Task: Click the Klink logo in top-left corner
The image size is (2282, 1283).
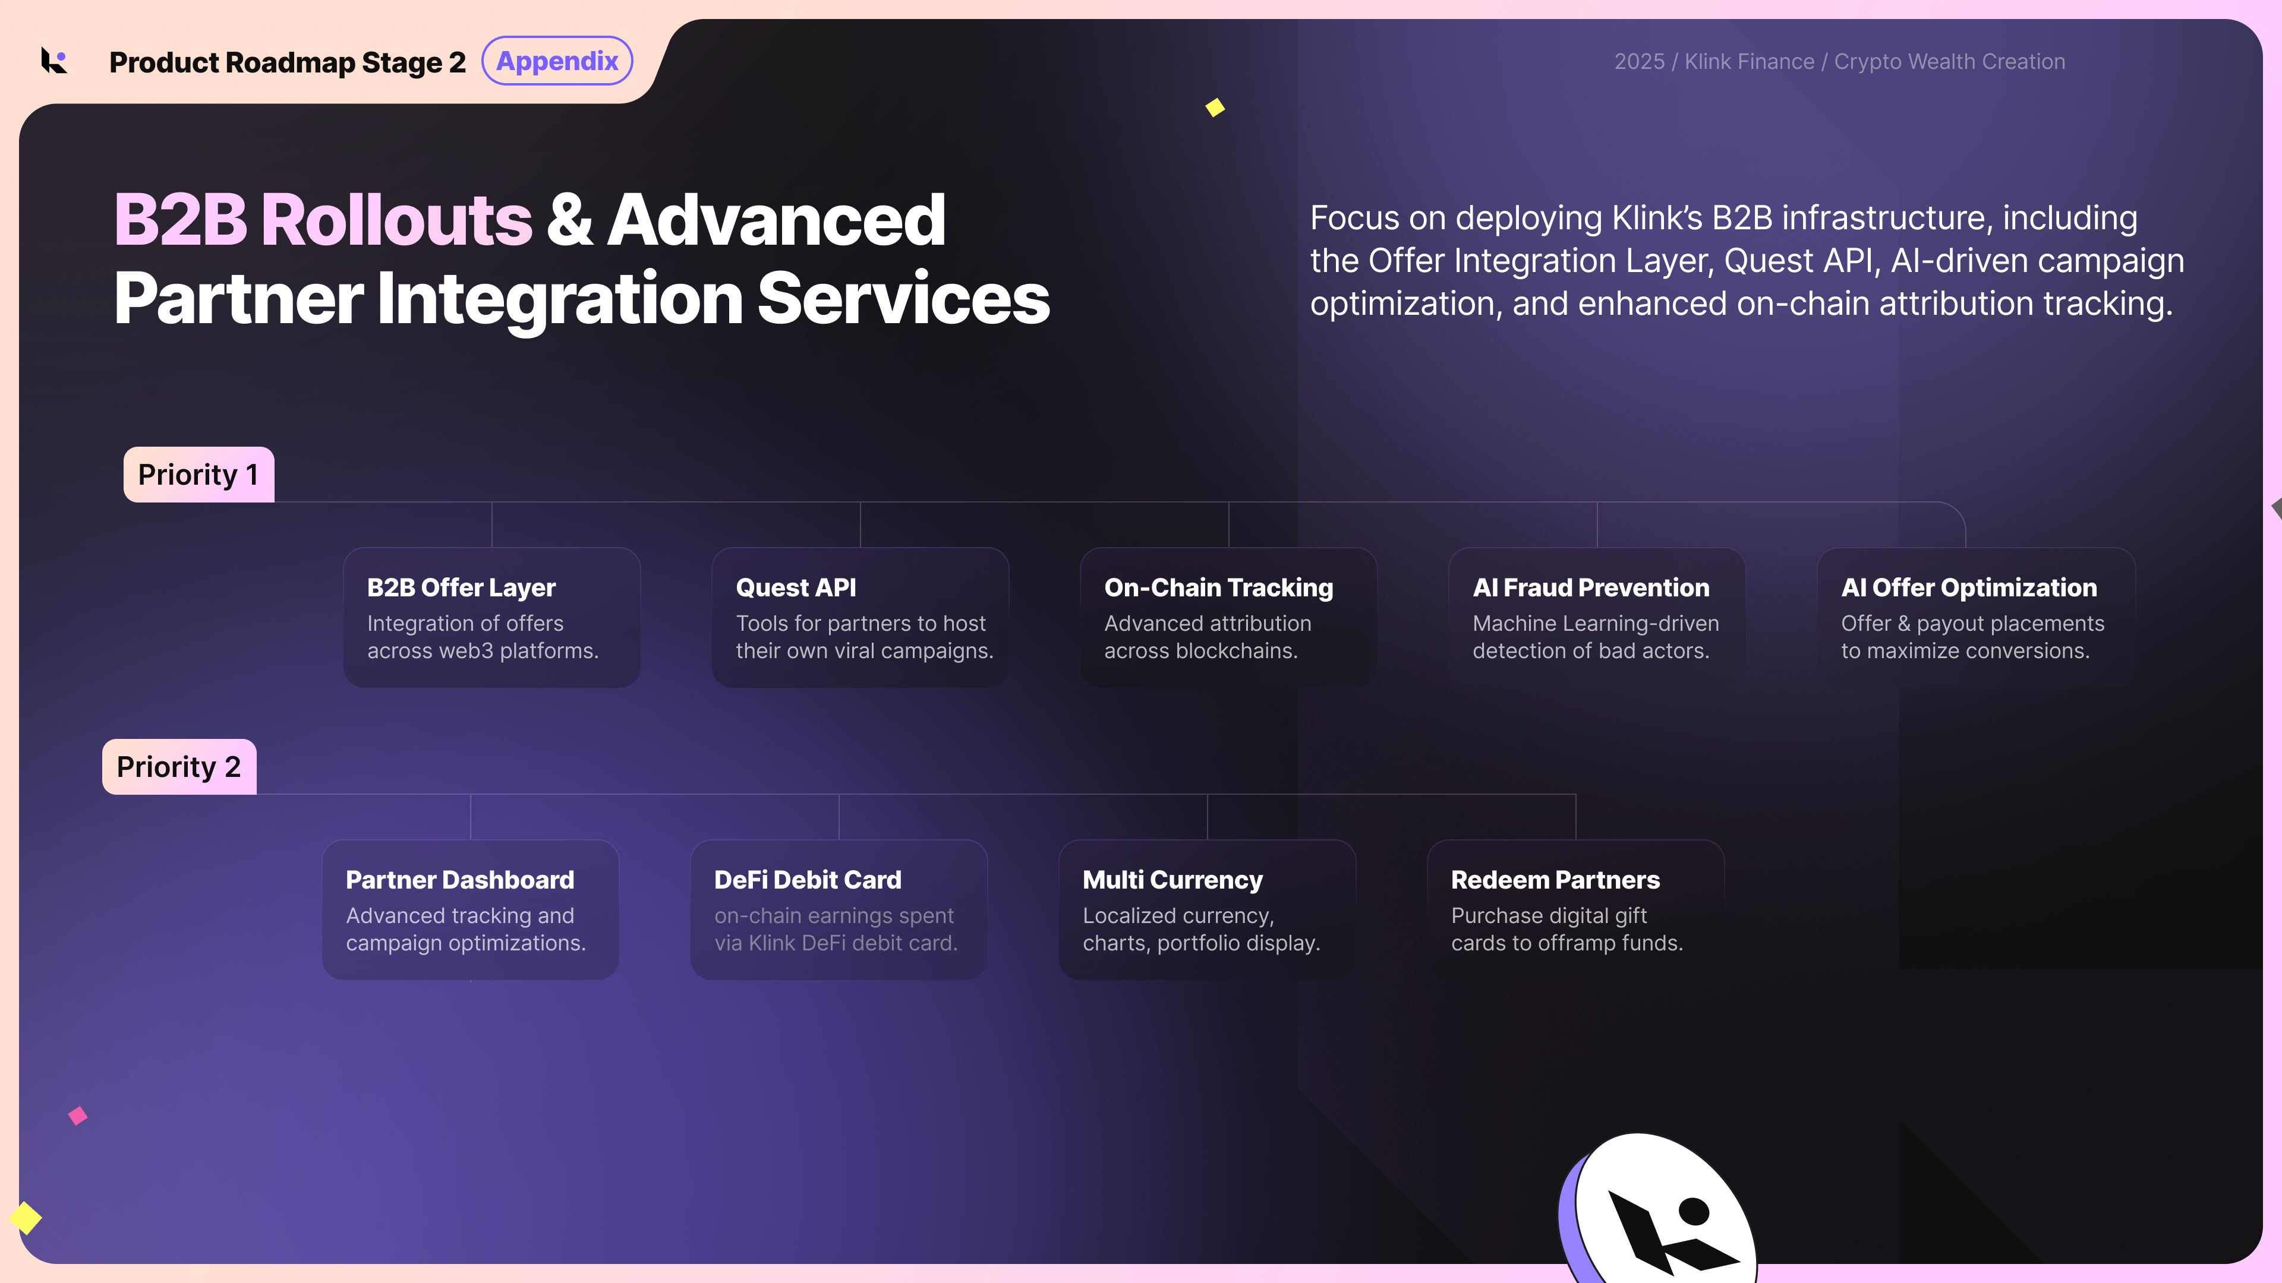Action: tap(55, 61)
